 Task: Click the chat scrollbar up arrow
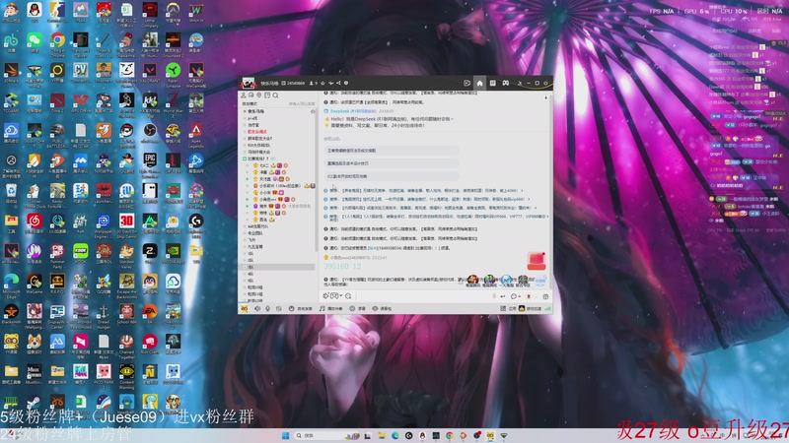tap(546, 97)
